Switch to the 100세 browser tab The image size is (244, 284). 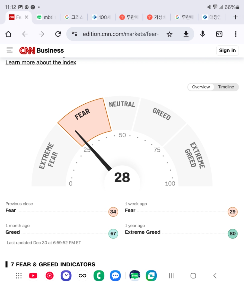(102, 17)
